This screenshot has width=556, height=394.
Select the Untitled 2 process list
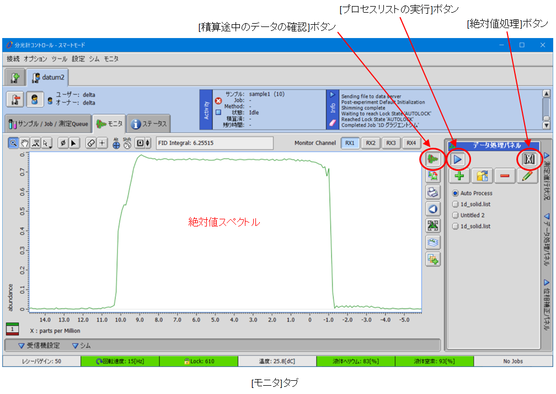(x=456, y=215)
